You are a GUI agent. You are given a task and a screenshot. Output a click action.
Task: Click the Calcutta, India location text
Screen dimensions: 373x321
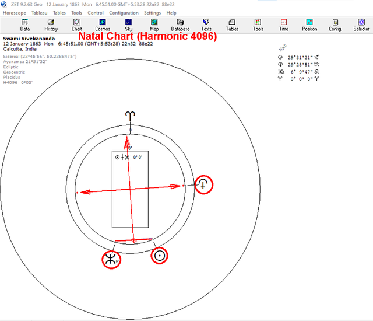pos(20,49)
